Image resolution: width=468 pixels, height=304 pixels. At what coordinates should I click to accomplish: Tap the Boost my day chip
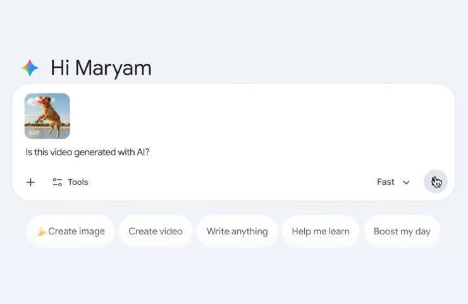click(402, 231)
